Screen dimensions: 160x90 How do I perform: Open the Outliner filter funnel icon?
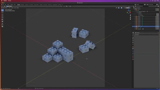156,6
